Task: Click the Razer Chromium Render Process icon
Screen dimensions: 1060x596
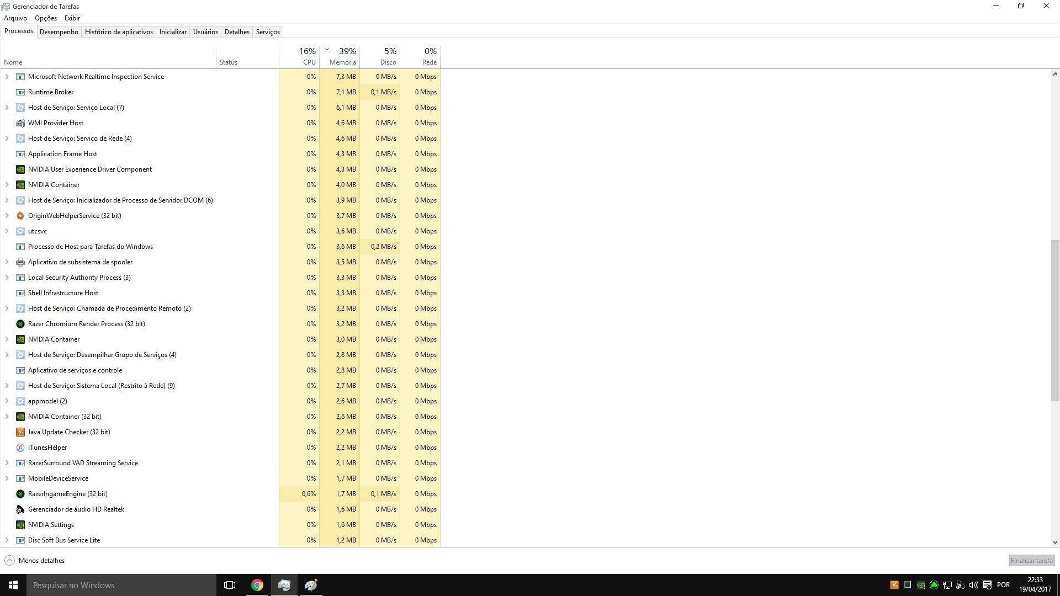Action: click(20, 324)
